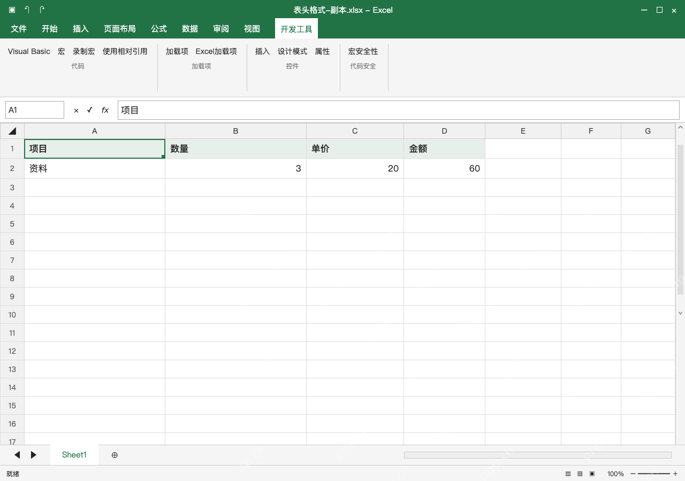685x481 pixels.
Task: Click the 宏 button in the ribbon
Action: pyautogui.click(x=62, y=51)
